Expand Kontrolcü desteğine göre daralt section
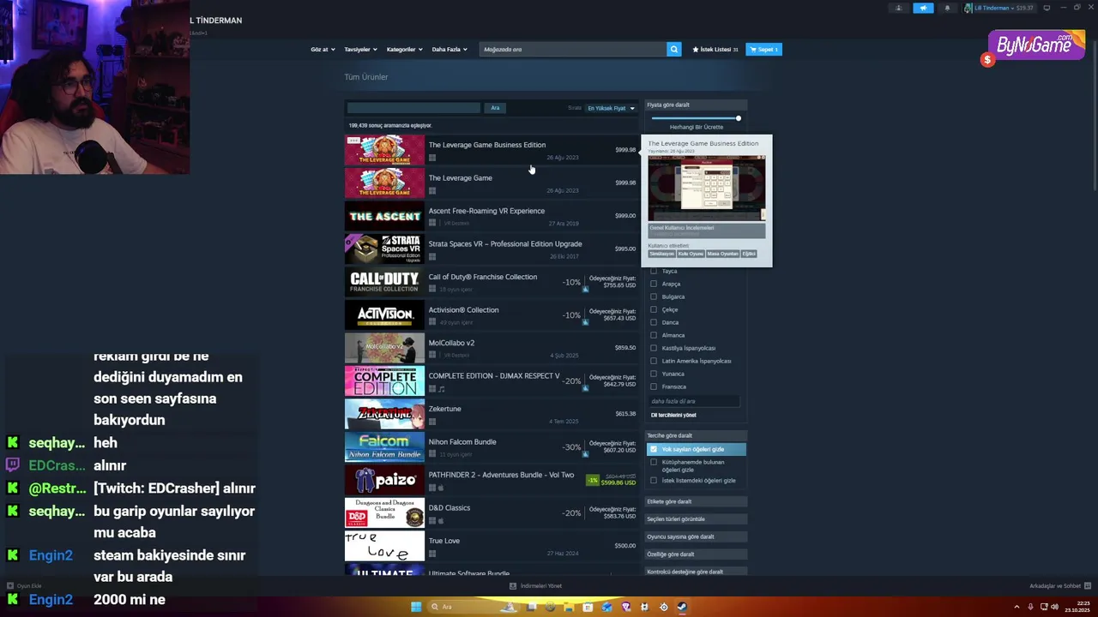The image size is (1098, 617). (x=696, y=572)
